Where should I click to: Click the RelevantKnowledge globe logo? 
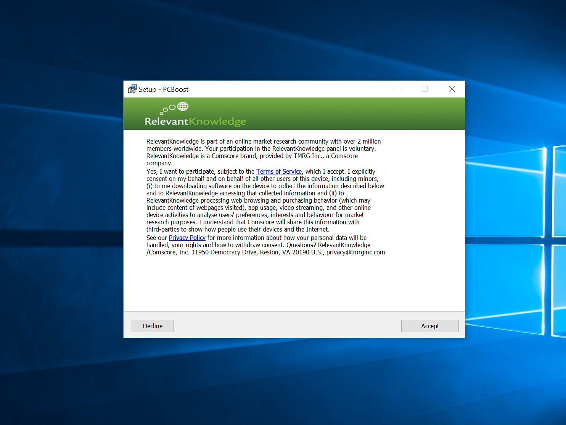(183, 107)
